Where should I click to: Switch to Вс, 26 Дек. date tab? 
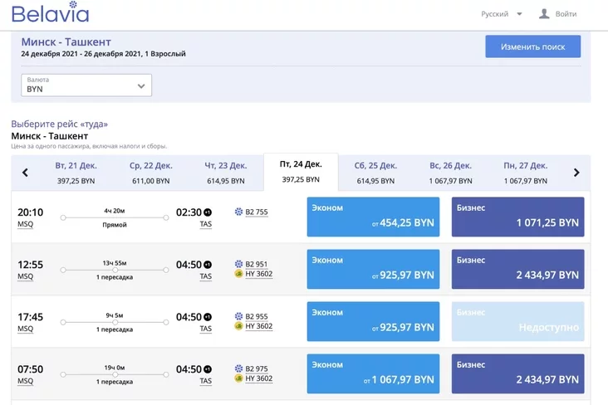(450, 173)
